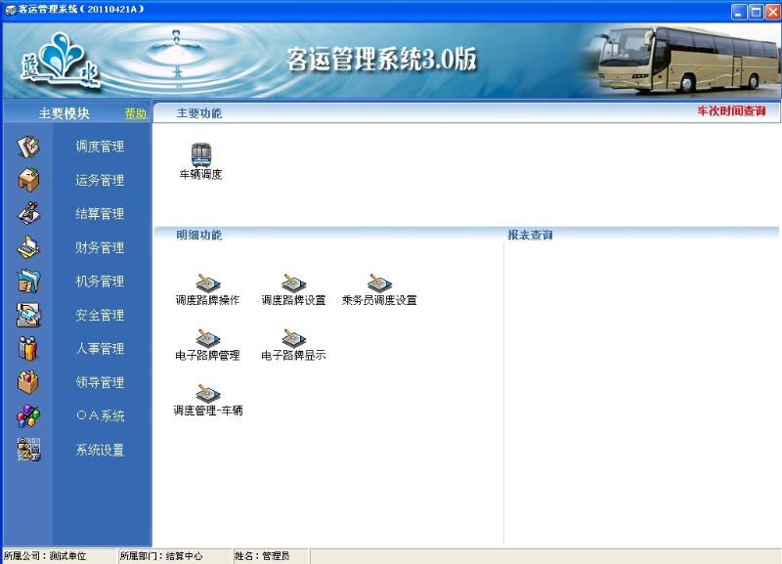The height and width of the screenshot is (564, 782).
Task: Select 运务管理 module in sidebar
Action: tap(100, 180)
